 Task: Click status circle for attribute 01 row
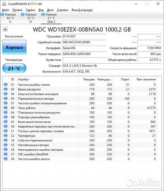(6, 85)
